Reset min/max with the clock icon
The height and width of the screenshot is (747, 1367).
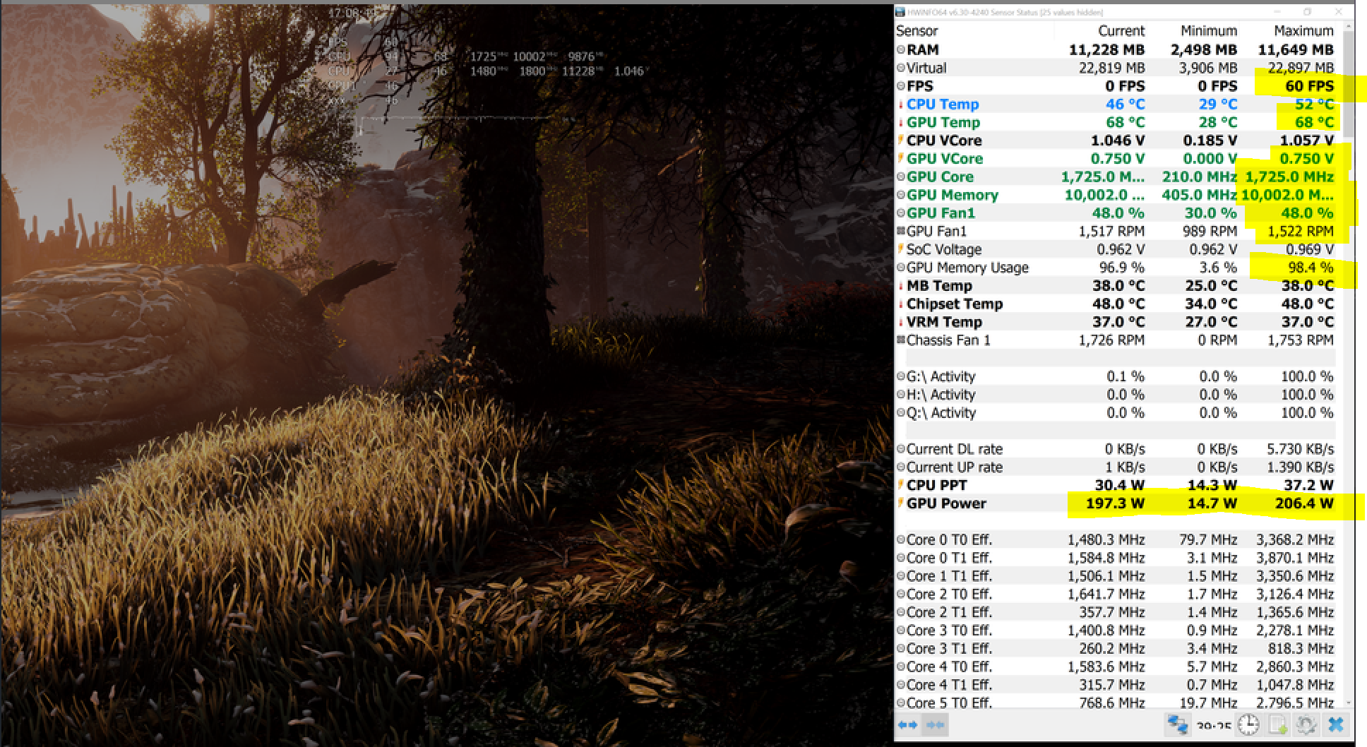click(x=1248, y=724)
